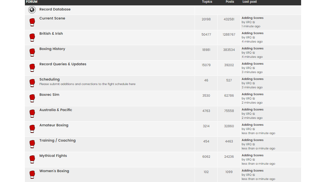This screenshot has height=182, width=317.
Task: Click the Australia & Pacific glove icon
Action: click(x=32, y=114)
